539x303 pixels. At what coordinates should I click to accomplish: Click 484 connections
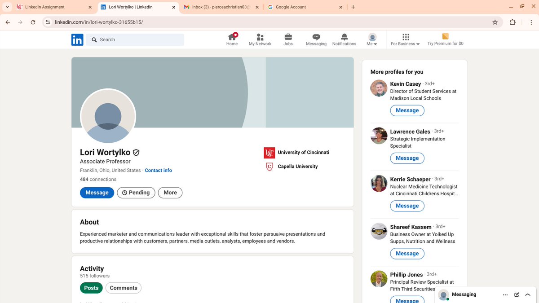click(98, 179)
